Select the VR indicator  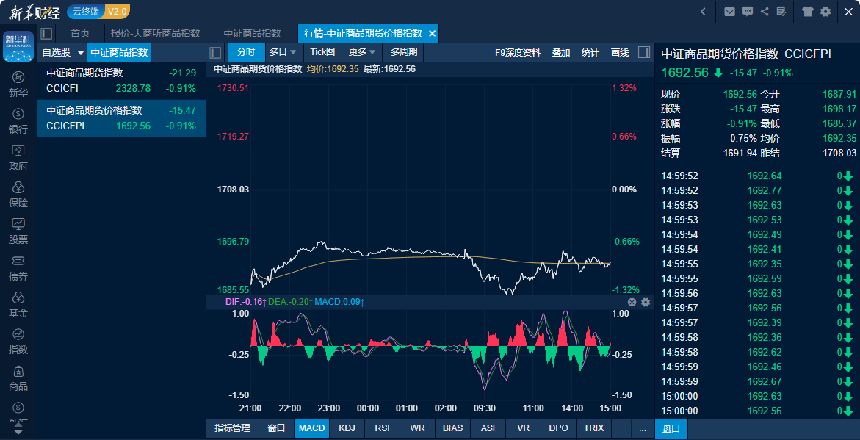point(523,428)
